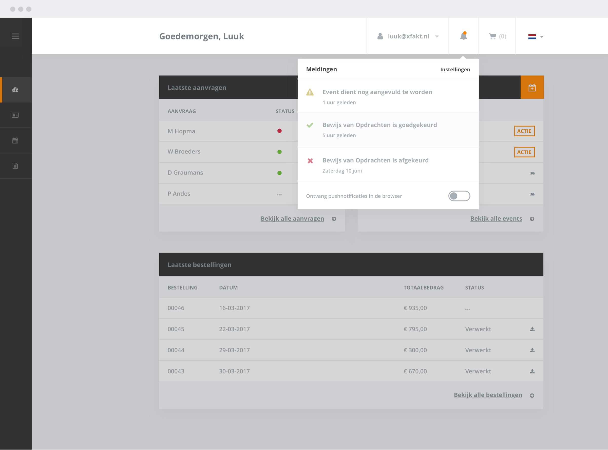Open the document sidebar icon

click(15, 166)
